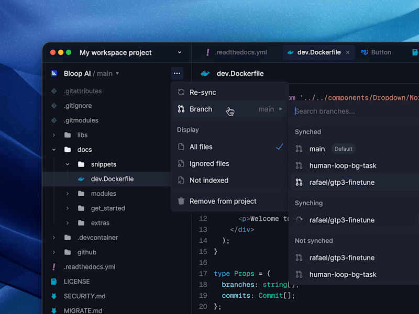
Task: Click the .gitmodules diamond icon
Action: point(54,120)
